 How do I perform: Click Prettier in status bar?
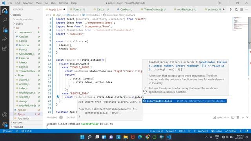click(231, 131)
